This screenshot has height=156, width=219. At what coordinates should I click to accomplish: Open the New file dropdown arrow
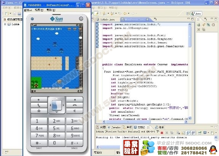[10, 14]
